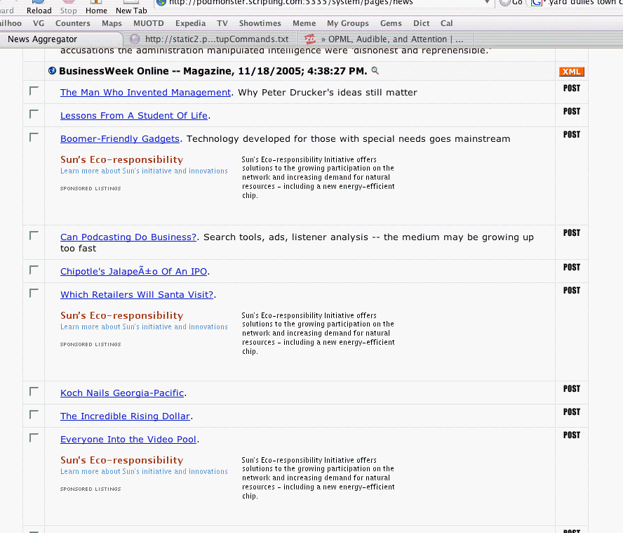Switch to the OPML, Audible, and Attention tab

[384, 39]
